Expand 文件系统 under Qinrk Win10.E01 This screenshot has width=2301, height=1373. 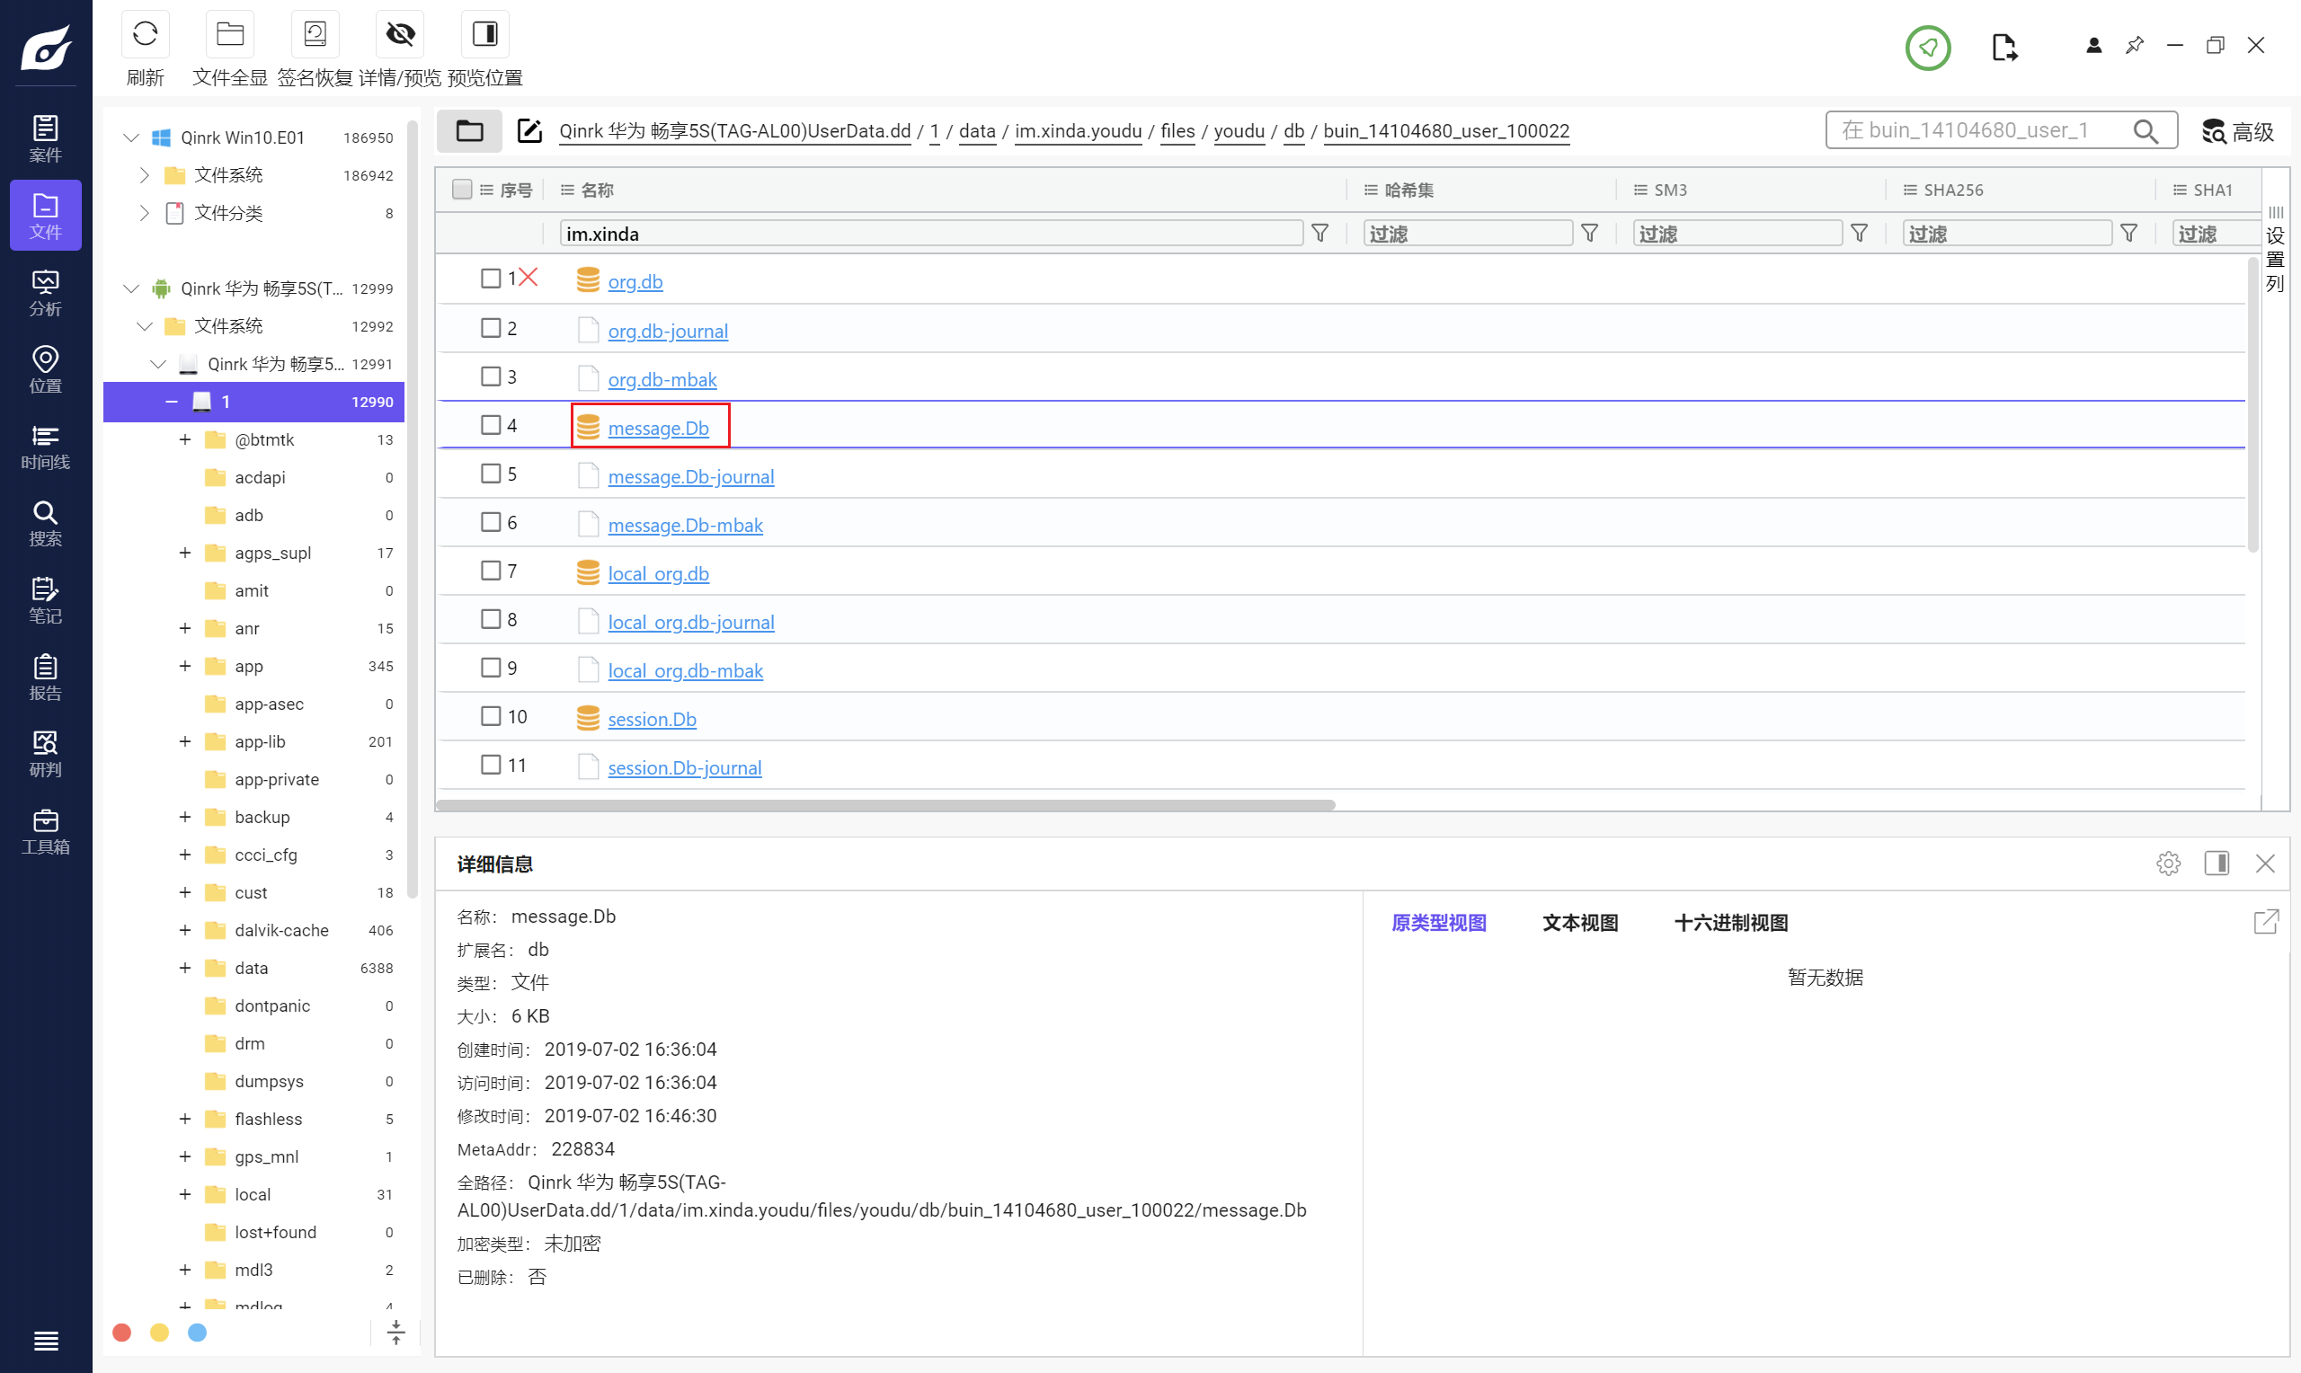point(145,175)
